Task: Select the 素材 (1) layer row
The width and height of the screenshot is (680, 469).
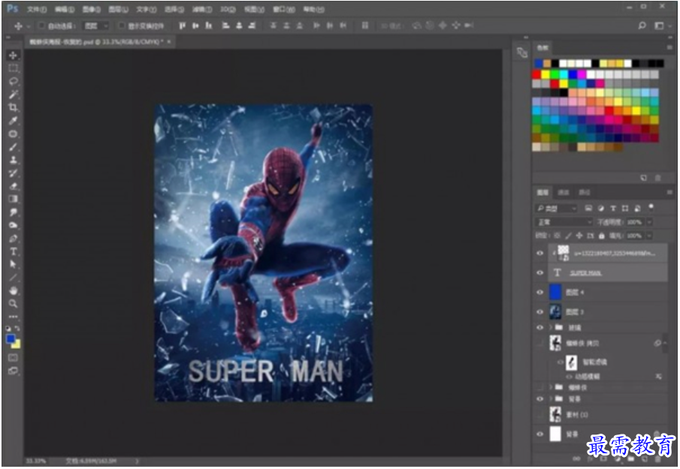Action: pos(601,415)
